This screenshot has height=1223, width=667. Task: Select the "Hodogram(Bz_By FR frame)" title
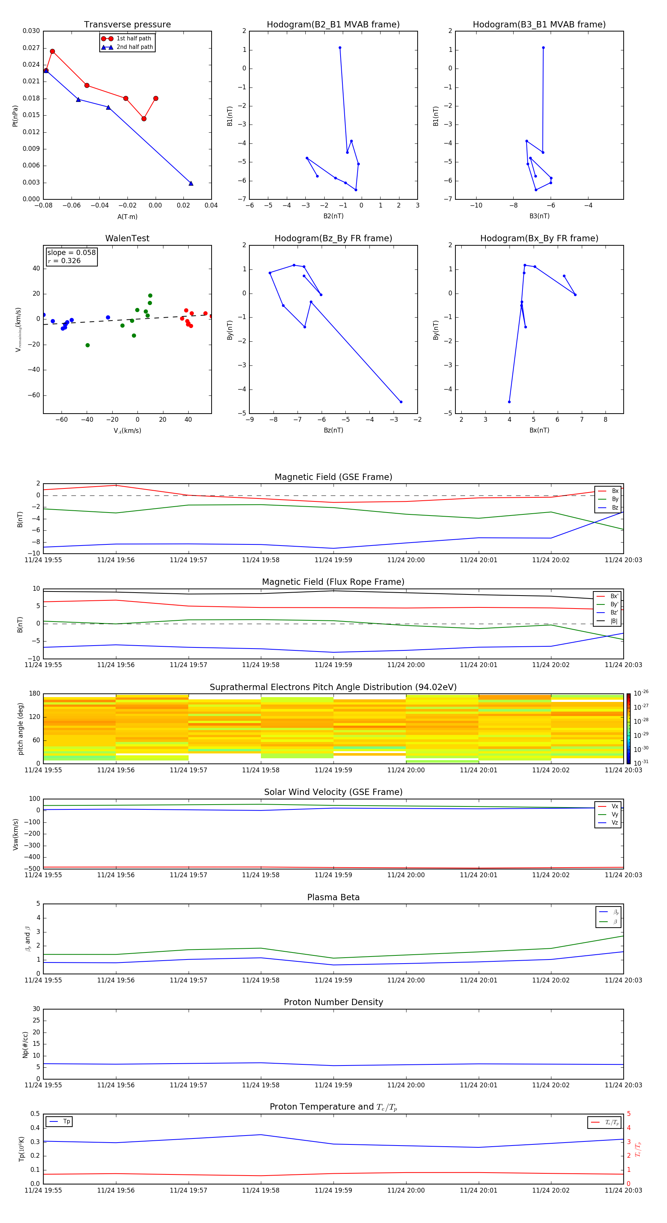[x=333, y=238]
